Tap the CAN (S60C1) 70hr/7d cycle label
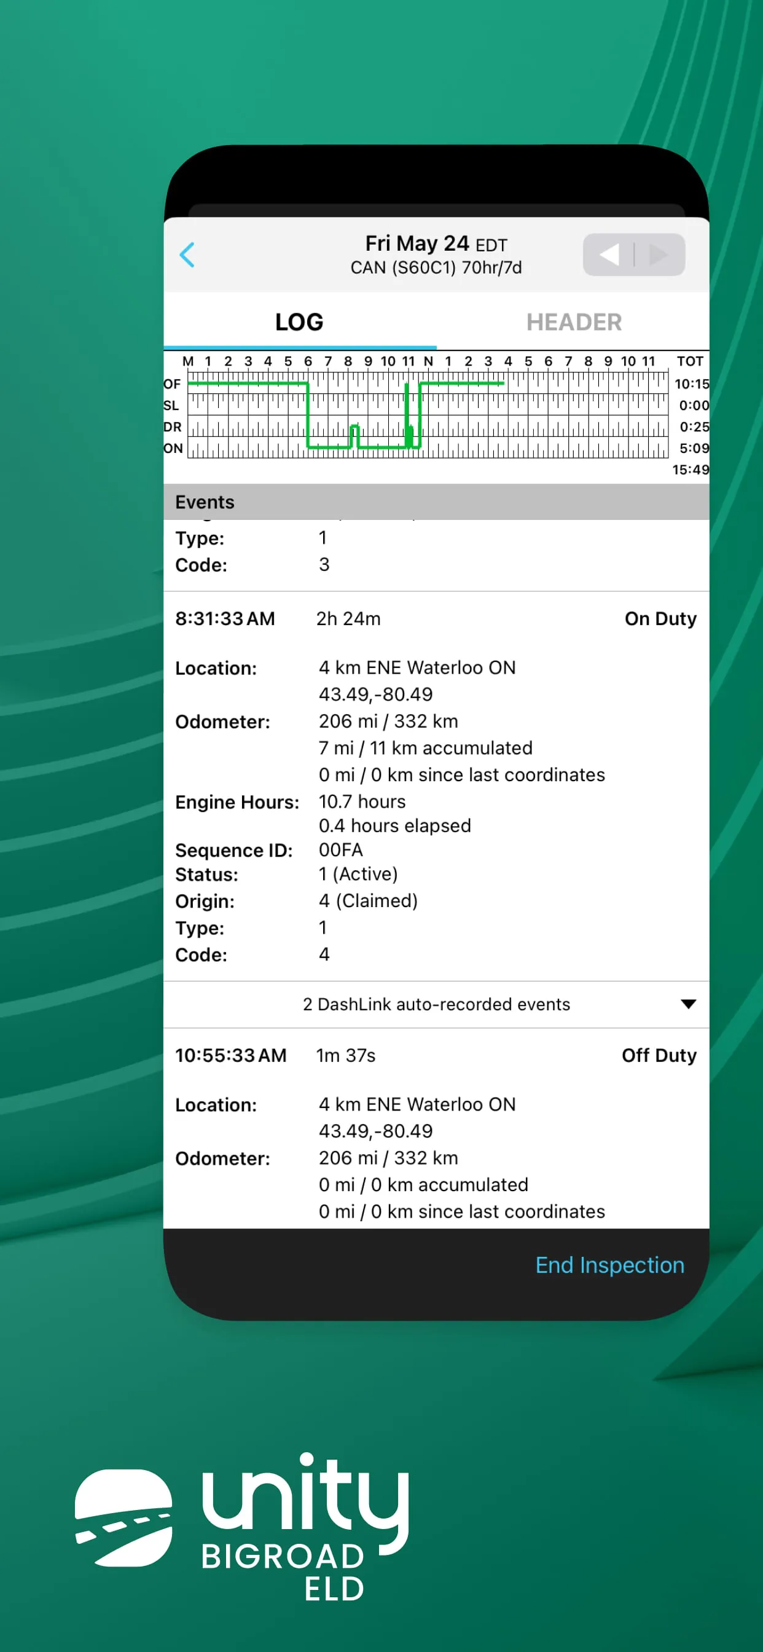Image resolution: width=763 pixels, height=1652 pixels. [x=436, y=267]
